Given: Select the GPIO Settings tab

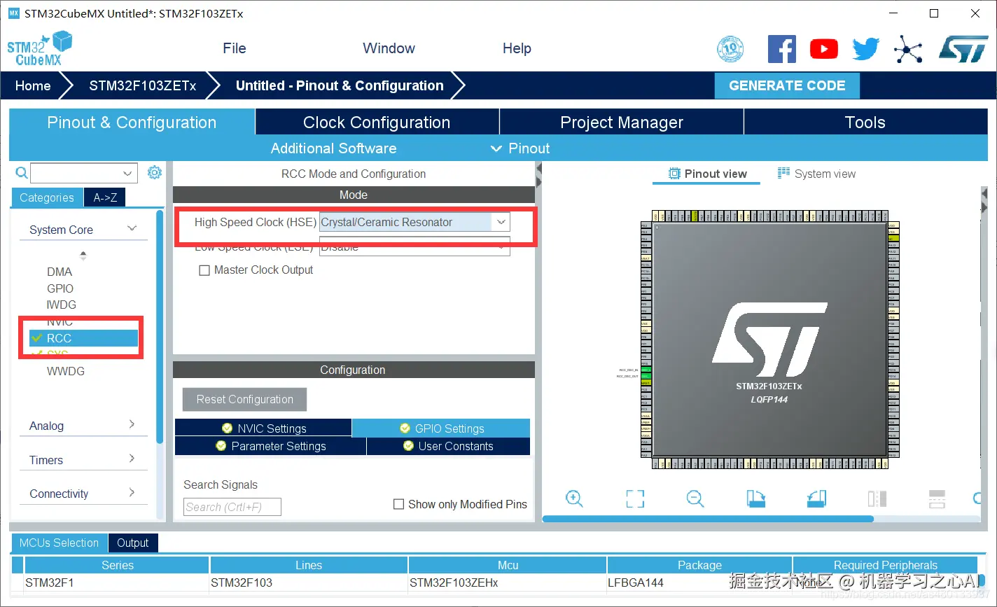Looking at the screenshot, I should click(441, 428).
